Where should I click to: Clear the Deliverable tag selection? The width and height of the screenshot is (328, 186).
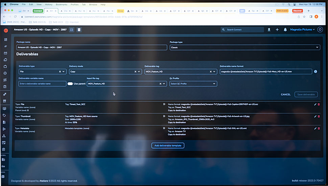pos(211,72)
